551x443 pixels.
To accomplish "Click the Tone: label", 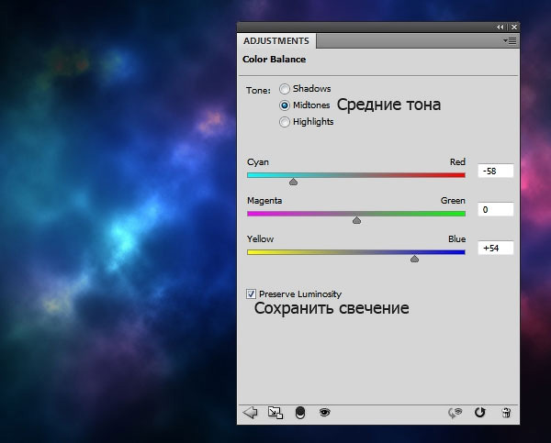I will pos(258,91).
